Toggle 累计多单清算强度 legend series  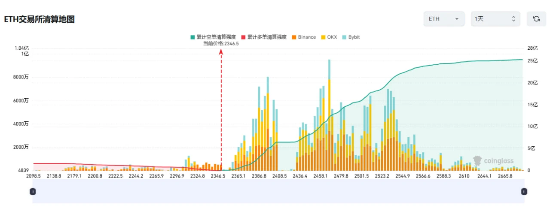point(264,37)
